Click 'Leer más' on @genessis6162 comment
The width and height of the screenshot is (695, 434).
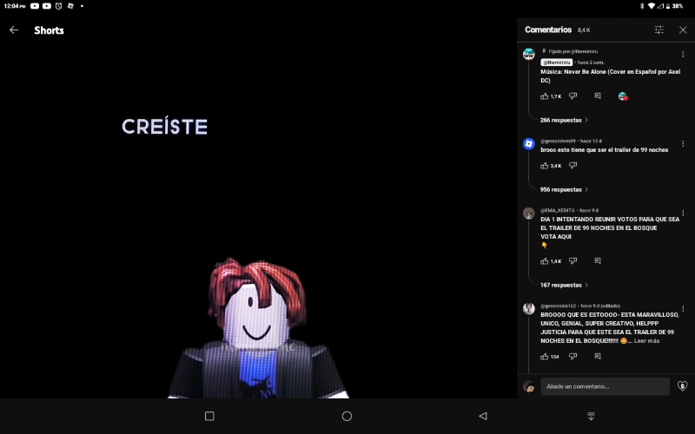(646, 341)
